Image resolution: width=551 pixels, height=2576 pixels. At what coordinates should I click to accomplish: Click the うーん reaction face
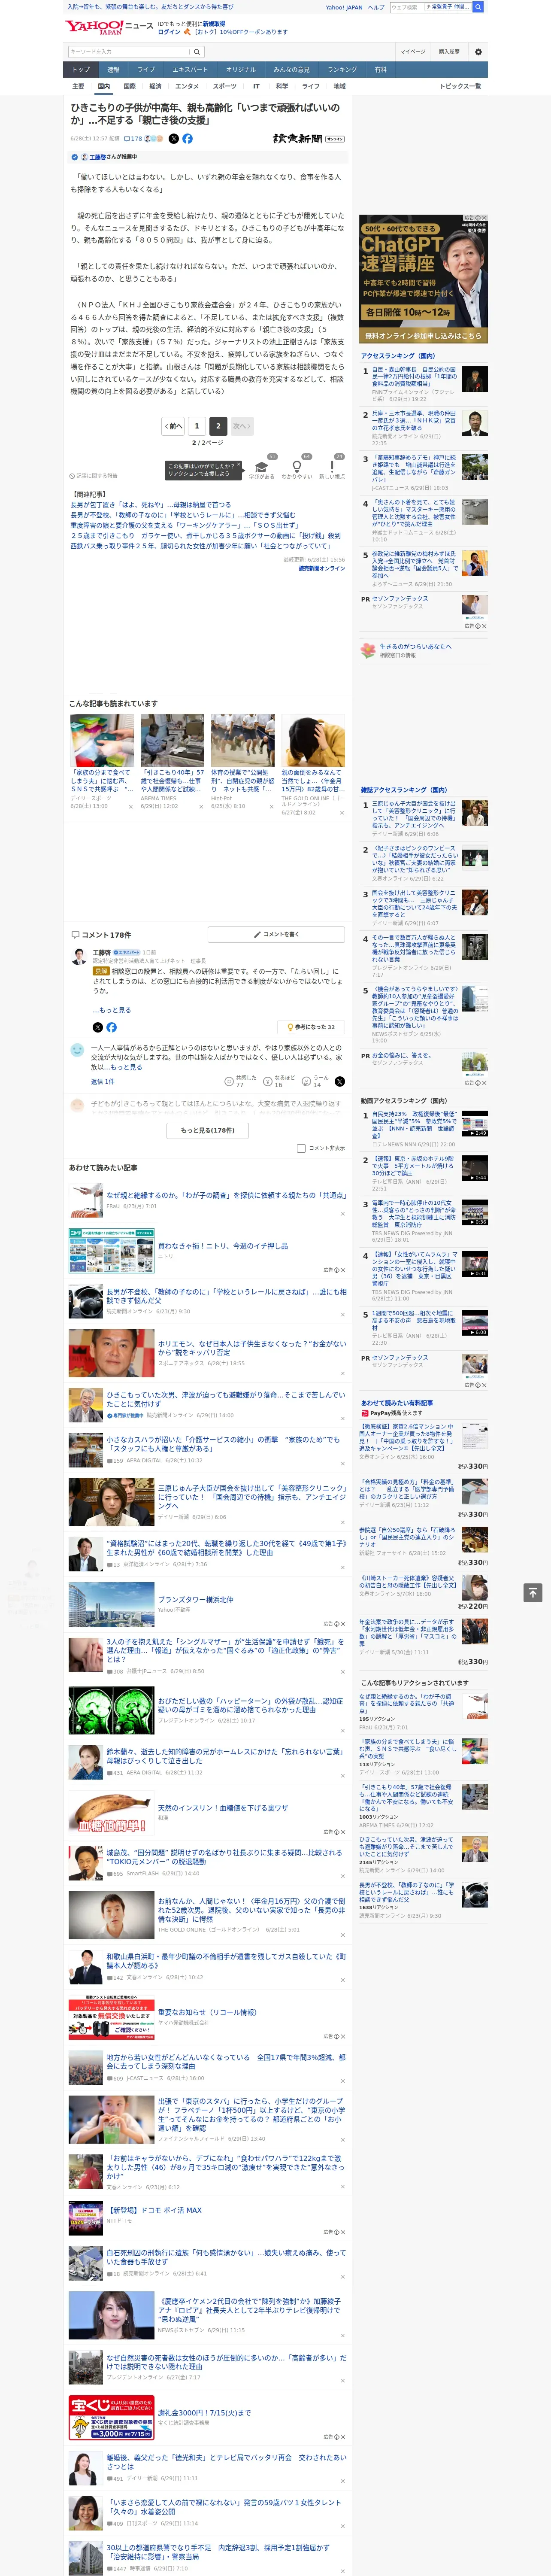[306, 1081]
